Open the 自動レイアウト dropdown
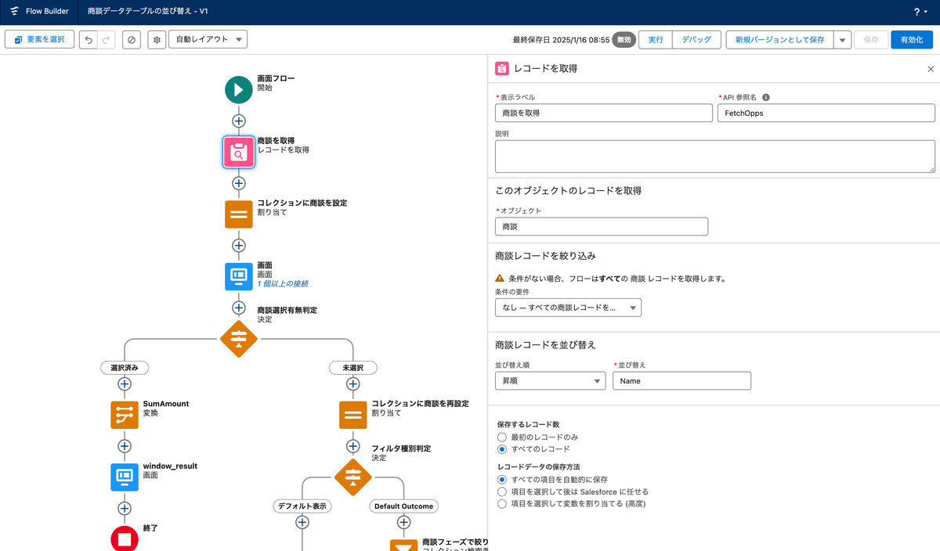The width and height of the screenshot is (940, 551). [x=208, y=39]
